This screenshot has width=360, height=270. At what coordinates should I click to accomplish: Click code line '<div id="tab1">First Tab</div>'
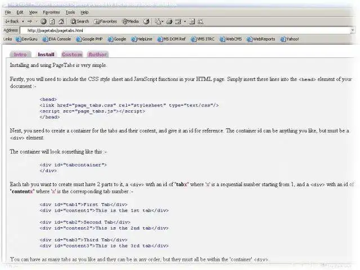coord(83,205)
